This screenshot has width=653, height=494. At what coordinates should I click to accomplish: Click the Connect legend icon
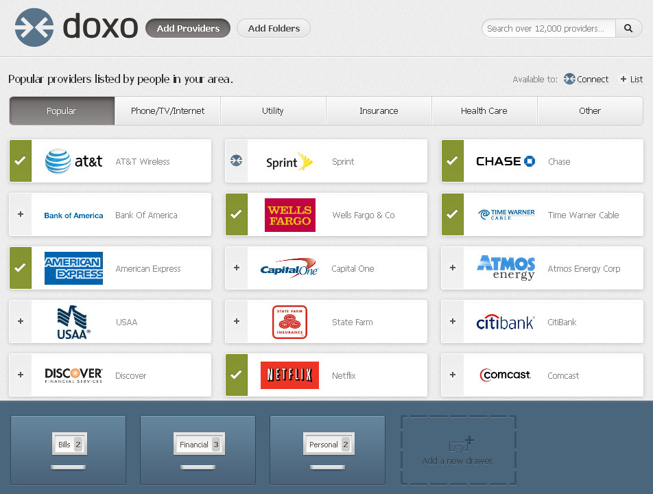click(569, 79)
